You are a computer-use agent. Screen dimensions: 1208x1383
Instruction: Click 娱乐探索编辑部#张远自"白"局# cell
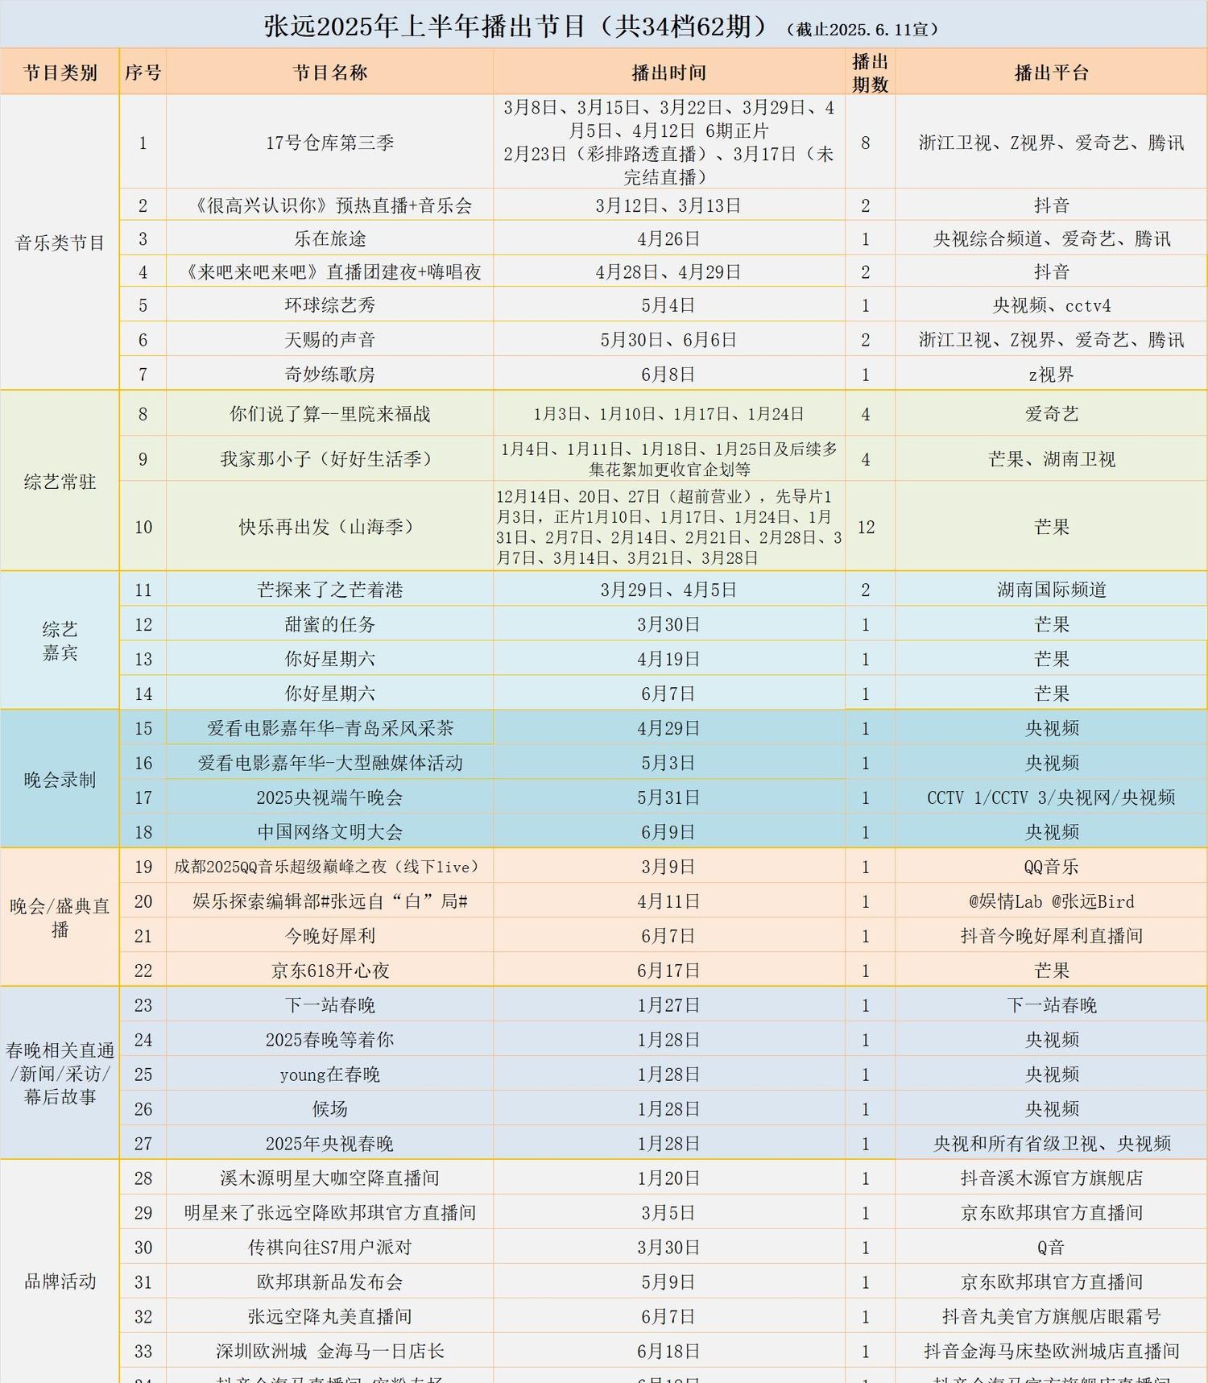click(x=330, y=901)
